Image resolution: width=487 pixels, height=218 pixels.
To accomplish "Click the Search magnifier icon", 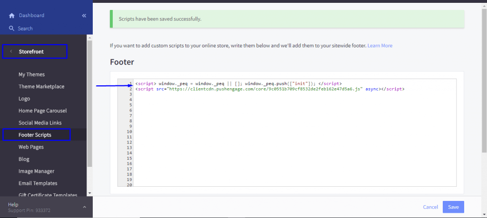I will [x=12, y=28].
